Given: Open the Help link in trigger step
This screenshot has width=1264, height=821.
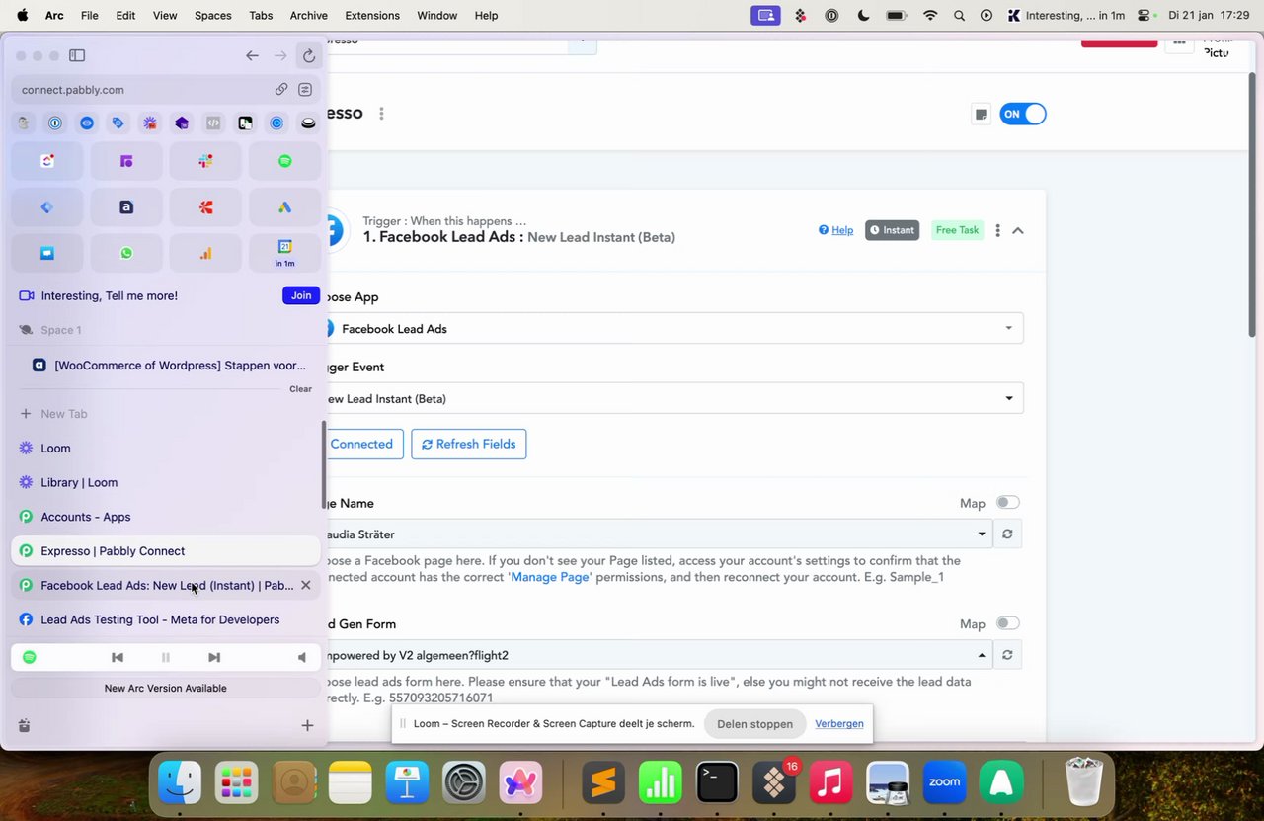Looking at the screenshot, I should 835,230.
